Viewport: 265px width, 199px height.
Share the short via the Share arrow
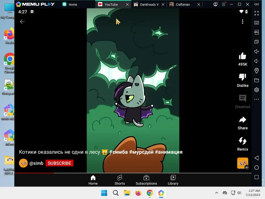click(242, 120)
